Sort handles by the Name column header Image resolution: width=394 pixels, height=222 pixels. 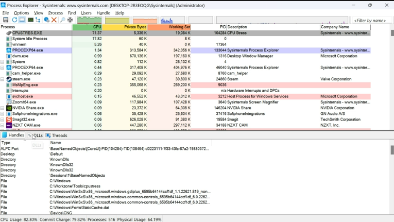click(x=130, y=143)
